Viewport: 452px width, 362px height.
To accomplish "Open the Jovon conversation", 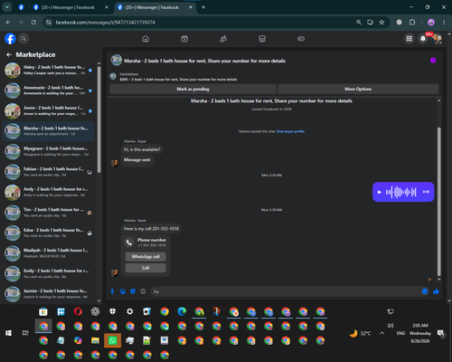I will click(48, 110).
